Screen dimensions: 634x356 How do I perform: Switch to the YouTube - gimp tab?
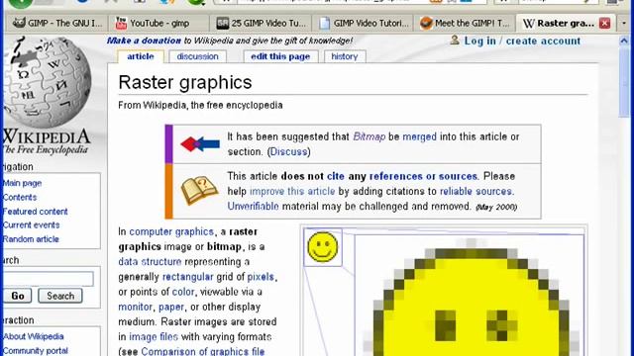[158, 24]
